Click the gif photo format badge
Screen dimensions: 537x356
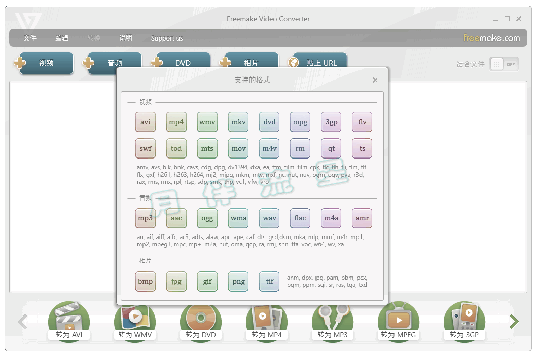[x=207, y=282]
